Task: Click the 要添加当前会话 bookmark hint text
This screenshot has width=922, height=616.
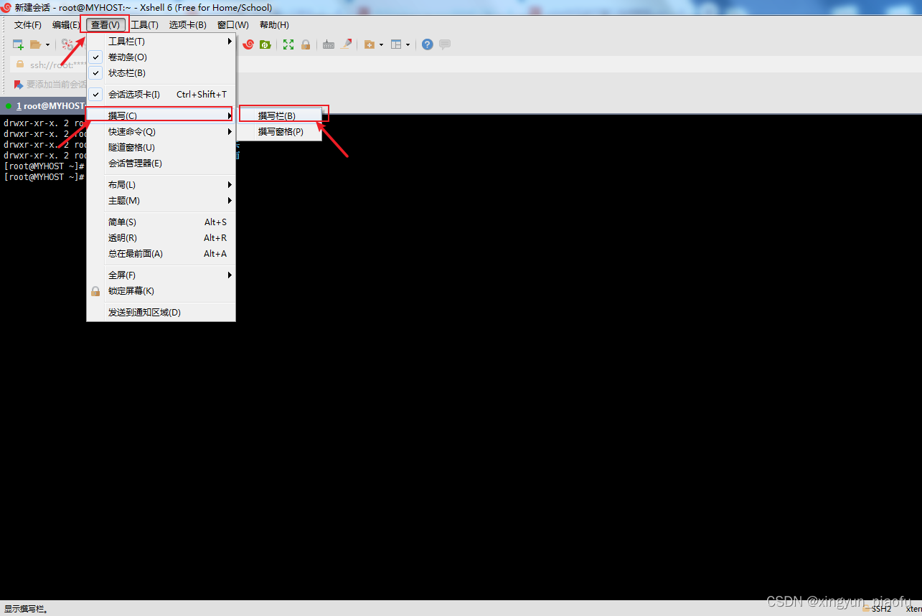Action: (56, 85)
